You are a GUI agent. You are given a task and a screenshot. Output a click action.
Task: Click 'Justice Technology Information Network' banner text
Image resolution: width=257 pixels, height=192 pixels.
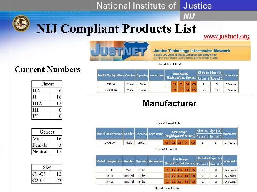(x=192, y=50)
